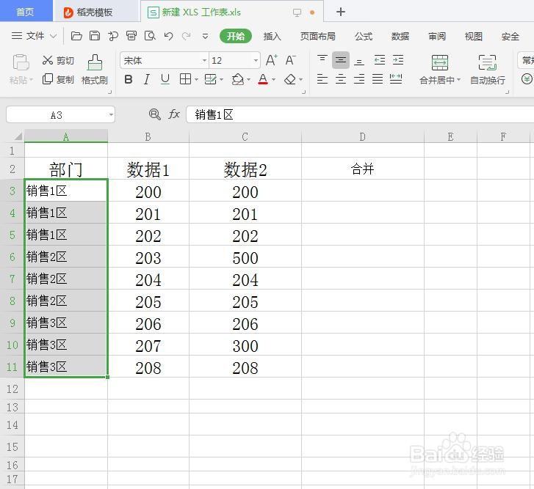The height and width of the screenshot is (489, 534).
Task: Click the red font color A swatch
Action: 263,79
